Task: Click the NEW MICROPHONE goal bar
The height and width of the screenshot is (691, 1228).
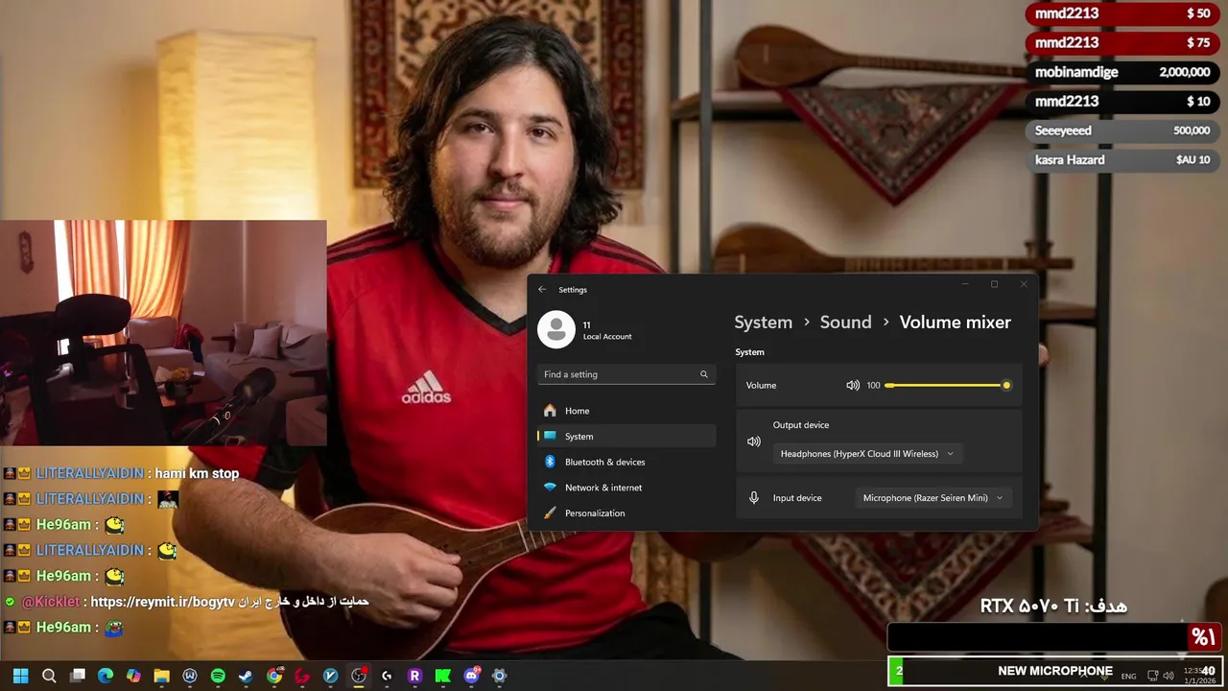Action: click(x=1055, y=671)
